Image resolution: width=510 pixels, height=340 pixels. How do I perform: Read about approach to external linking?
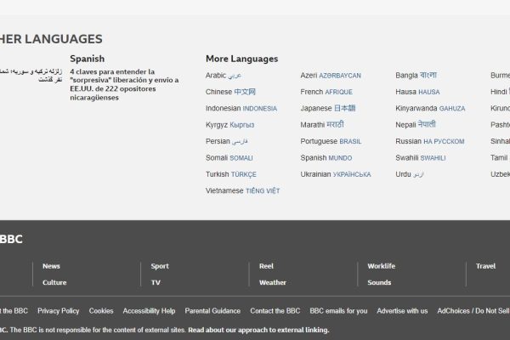[x=258, y=330]
